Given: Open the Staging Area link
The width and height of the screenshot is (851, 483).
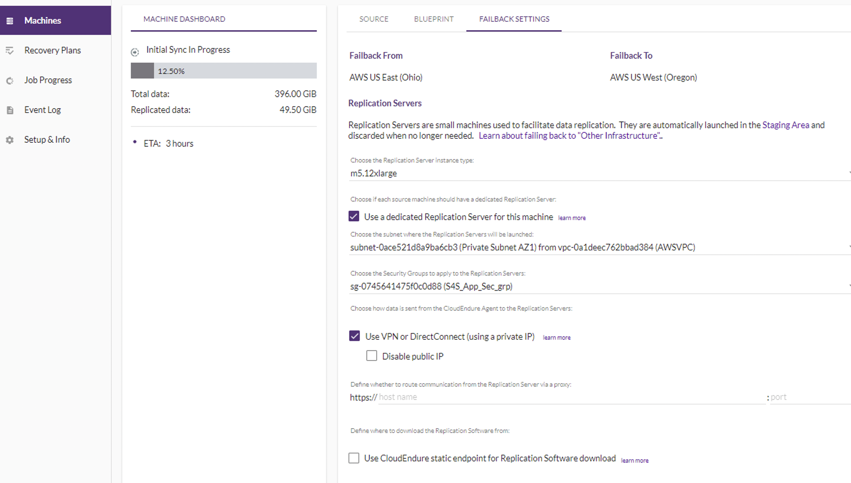Looking at the screenshot, I should point(785,125).
